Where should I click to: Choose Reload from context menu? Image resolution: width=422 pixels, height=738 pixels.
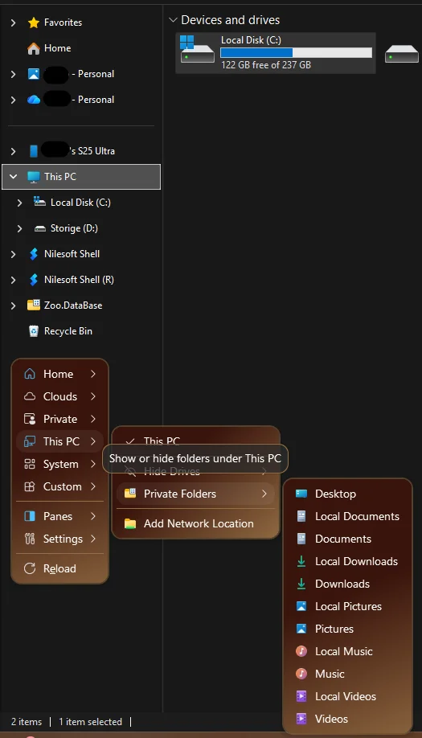click(x=59, y=568)
